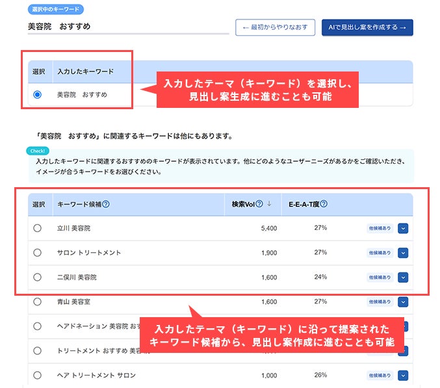Click 他候補あり badge in ヘア トリートメント サロン row
440x388 pixels.
380,376
